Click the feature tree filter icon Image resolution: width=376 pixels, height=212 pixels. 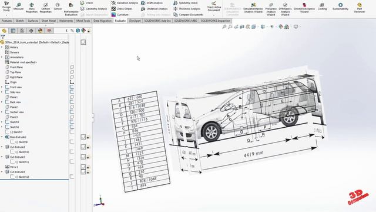coord(2,37)
